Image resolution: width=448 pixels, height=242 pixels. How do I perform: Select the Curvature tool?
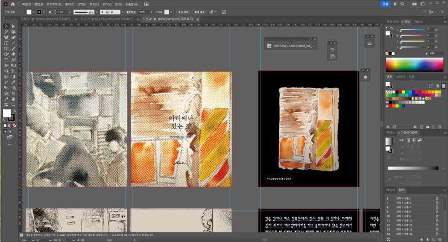coord(13,37)
